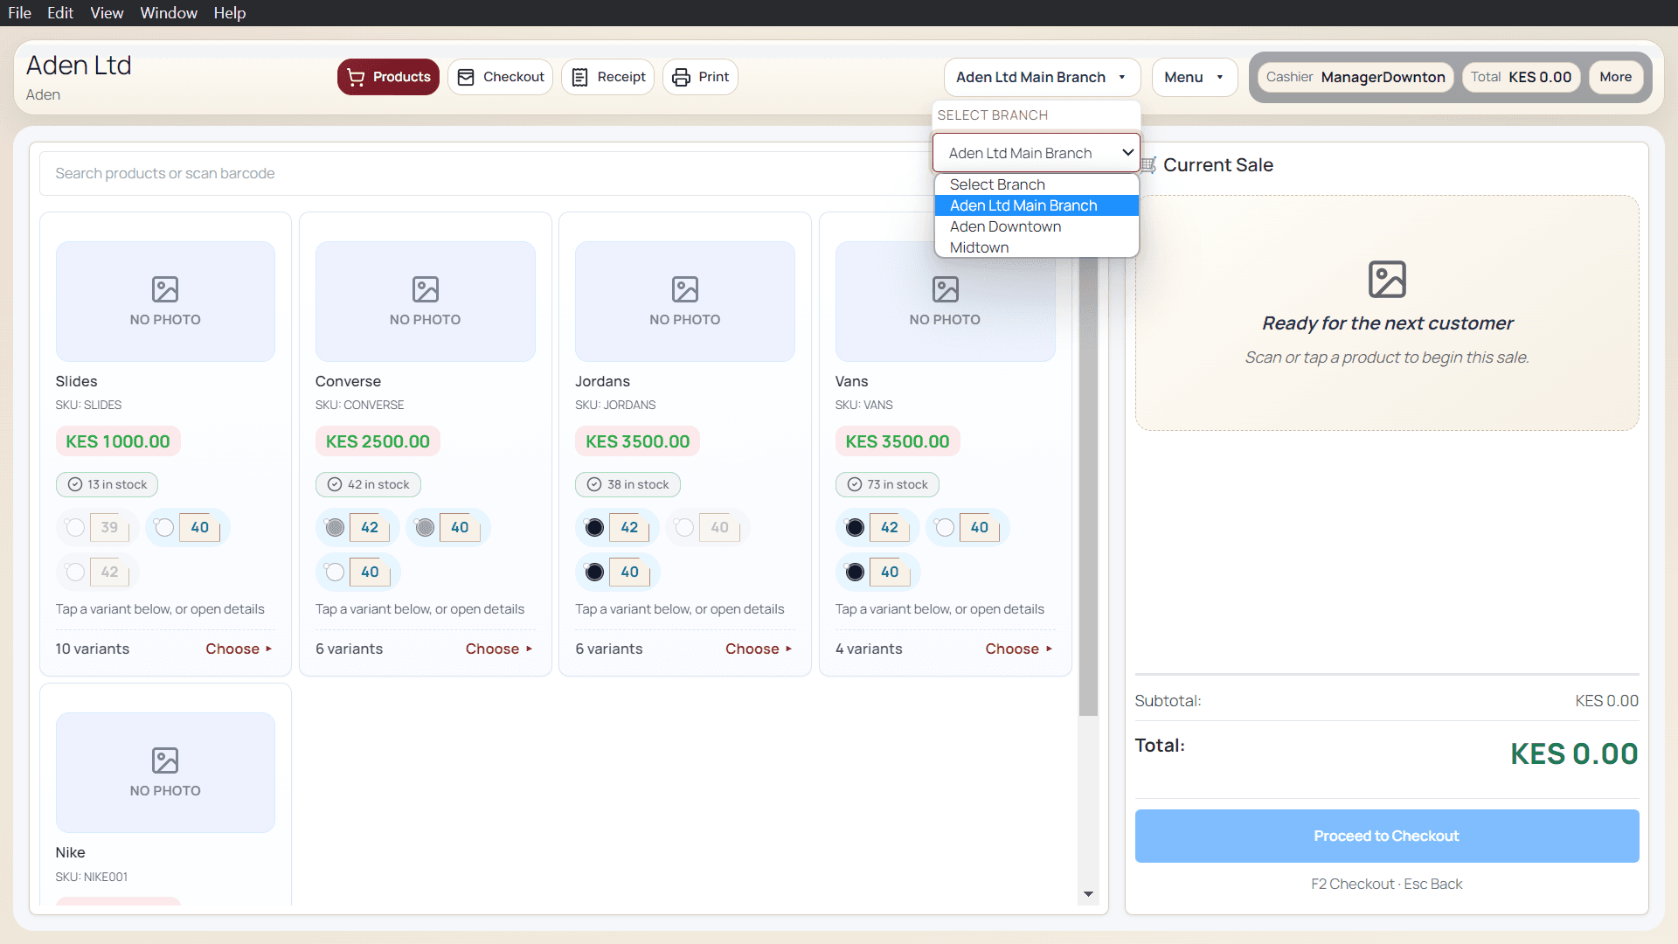Viewport: 1678px width, 944px height.
Task: Click the Converse NO PHOTO image icon
Action: (426, 289)
